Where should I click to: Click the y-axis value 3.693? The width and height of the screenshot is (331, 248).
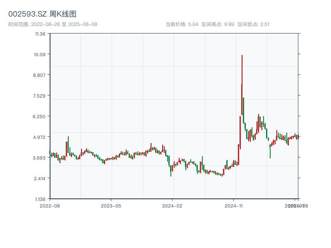39,158
